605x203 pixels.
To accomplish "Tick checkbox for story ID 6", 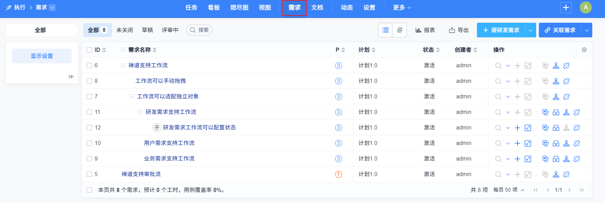I will (x=90, y=66).
